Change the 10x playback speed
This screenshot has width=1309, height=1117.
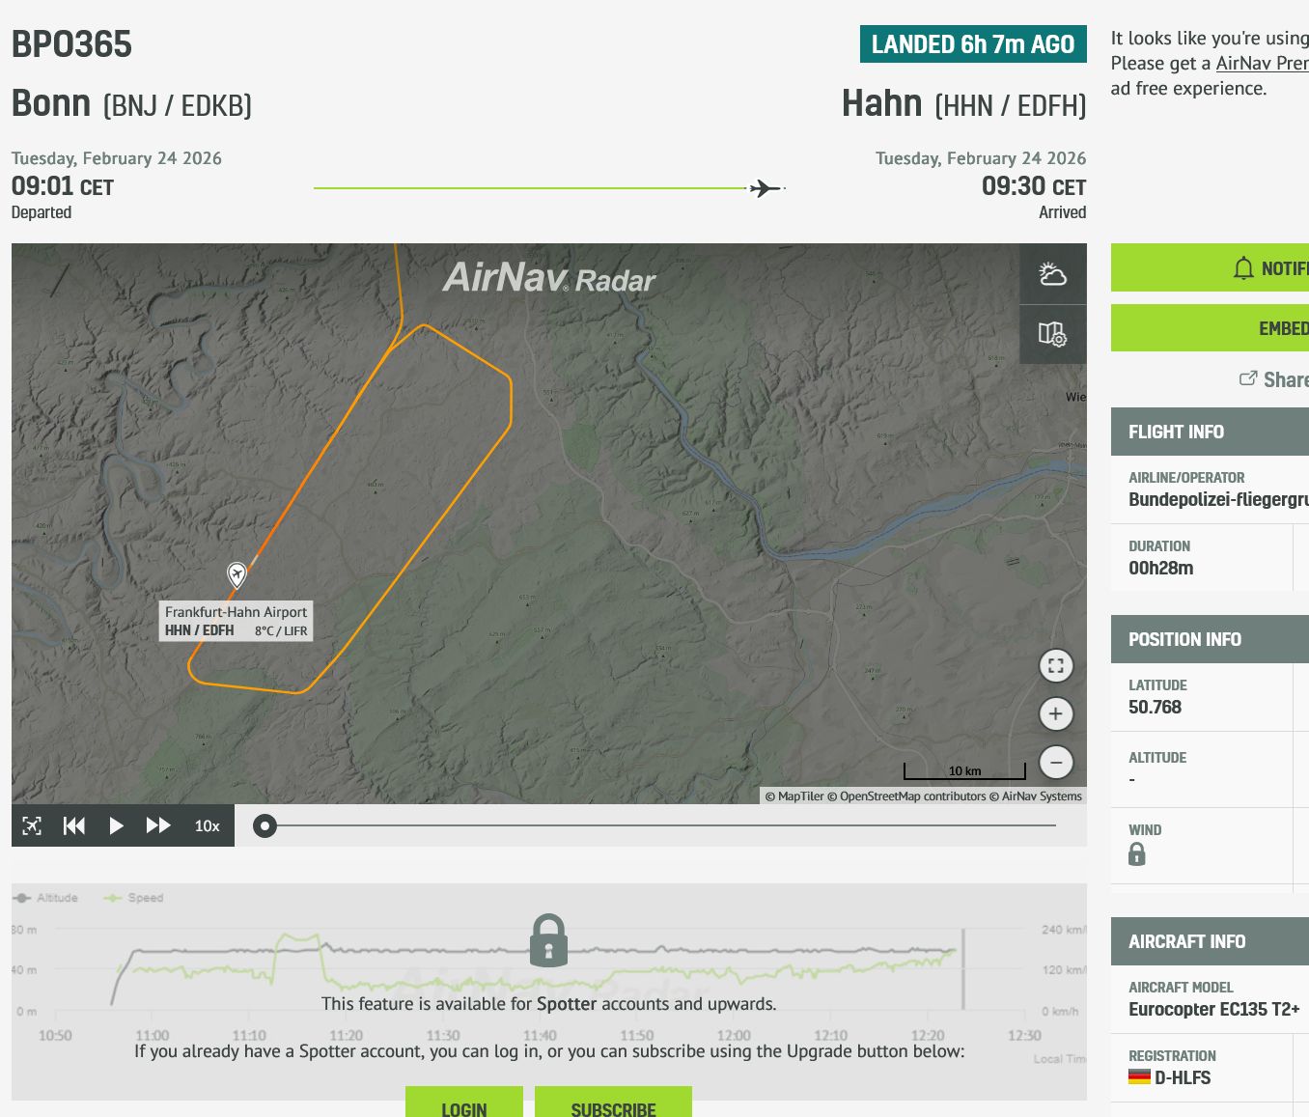pos(207,825)
